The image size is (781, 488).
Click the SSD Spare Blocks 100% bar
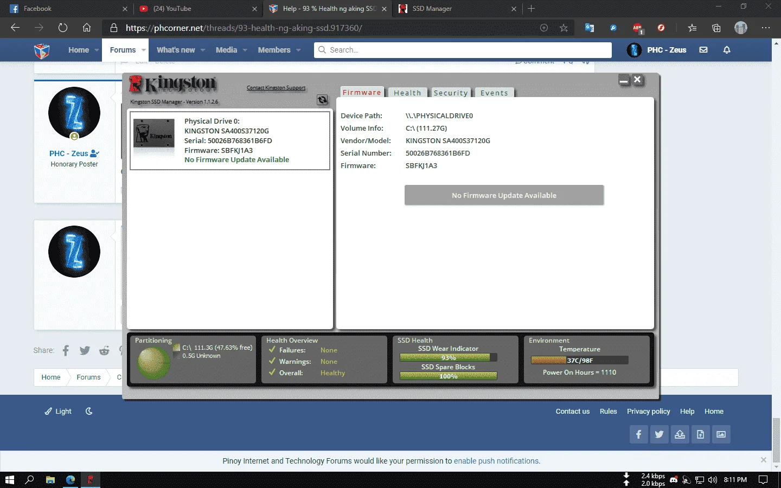[449, 376]
